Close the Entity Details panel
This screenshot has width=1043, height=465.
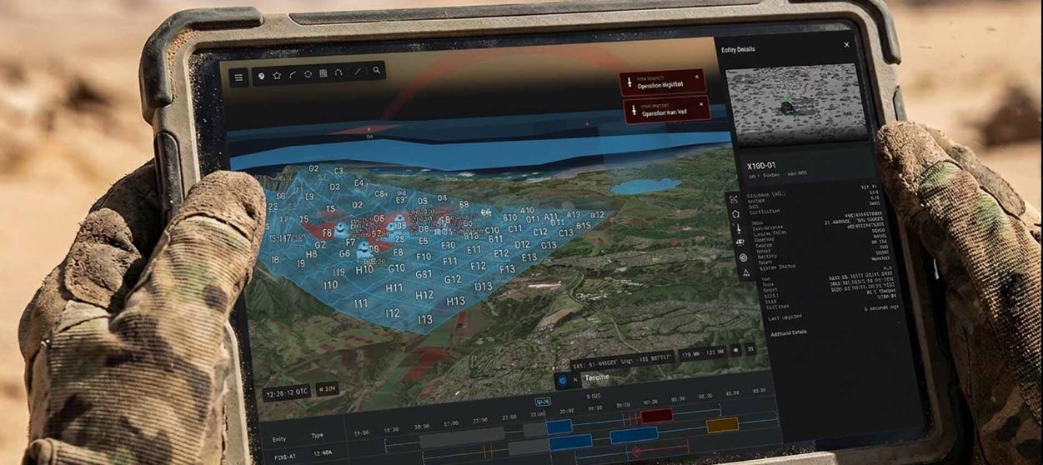tap(847, 45)
